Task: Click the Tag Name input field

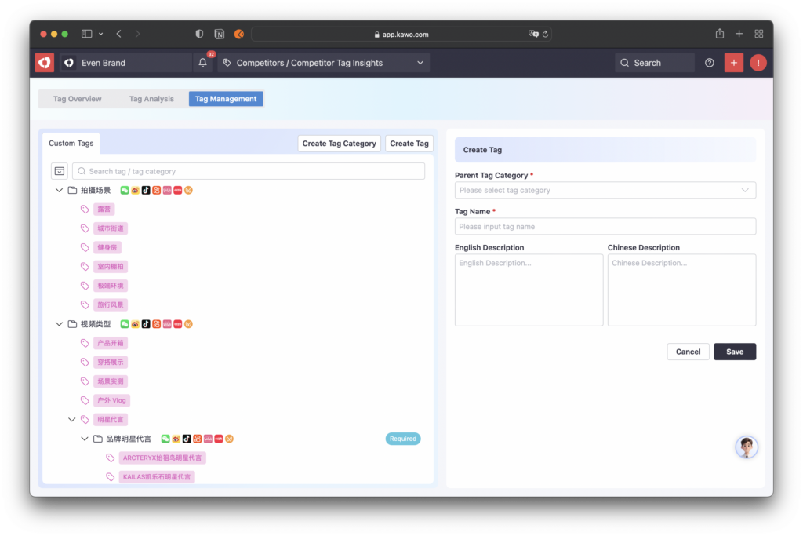Action: pos(605,227)
